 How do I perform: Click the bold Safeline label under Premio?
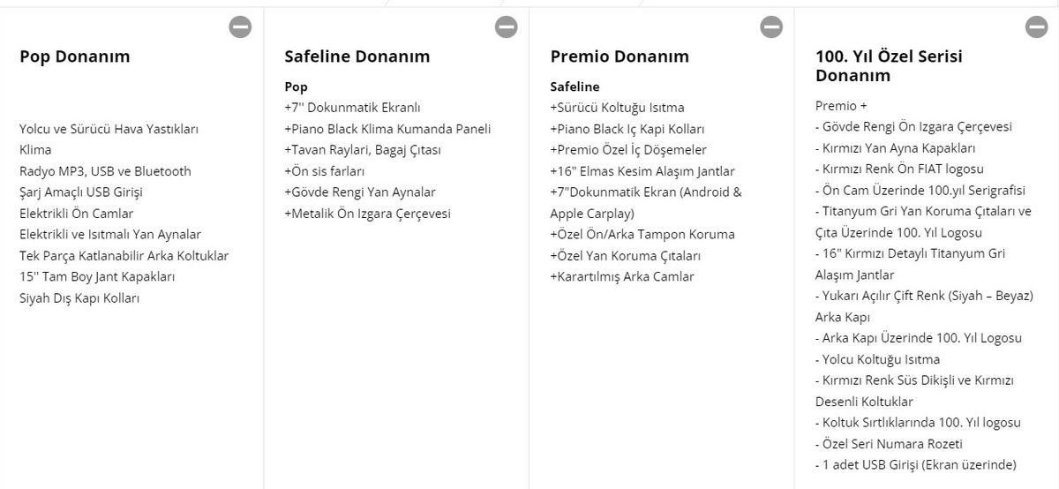click(575, 87)
